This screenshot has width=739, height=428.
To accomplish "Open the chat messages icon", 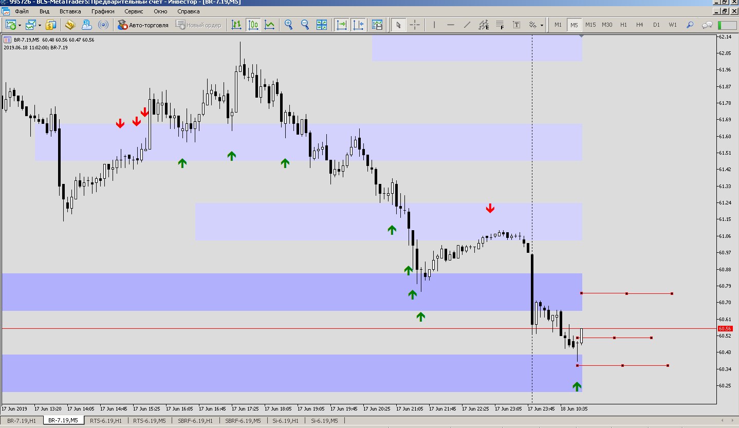I will (x=707, y=25).
